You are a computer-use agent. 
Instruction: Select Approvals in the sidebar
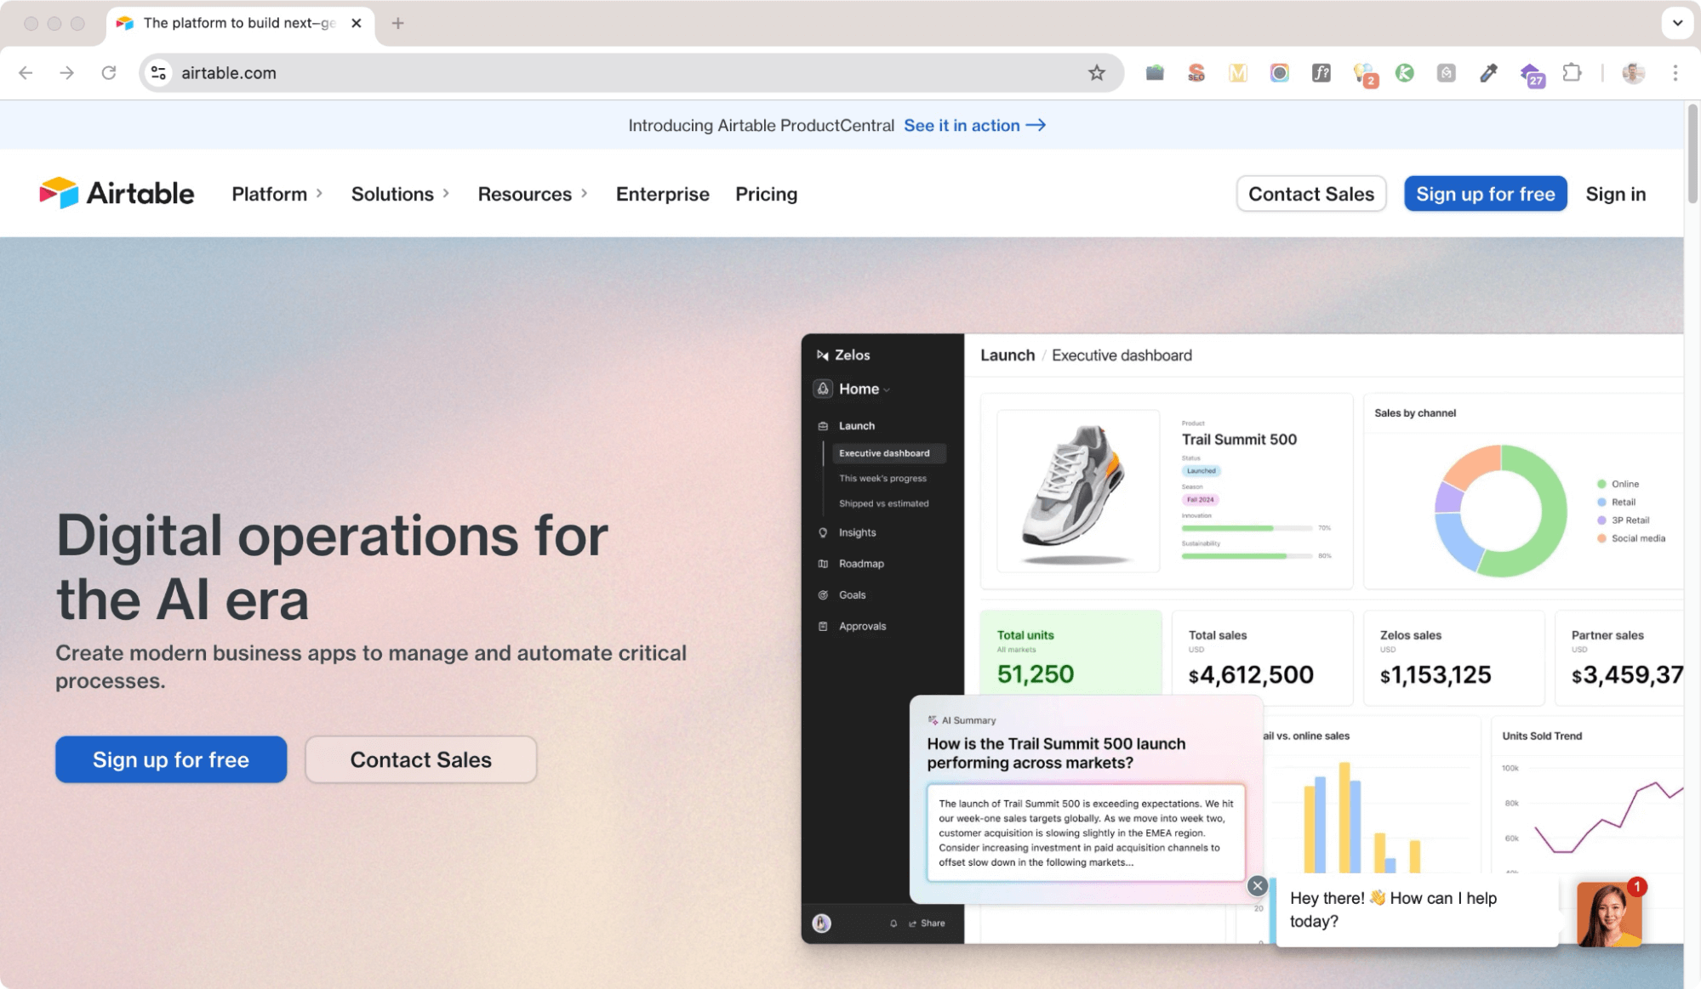(864, 626)
